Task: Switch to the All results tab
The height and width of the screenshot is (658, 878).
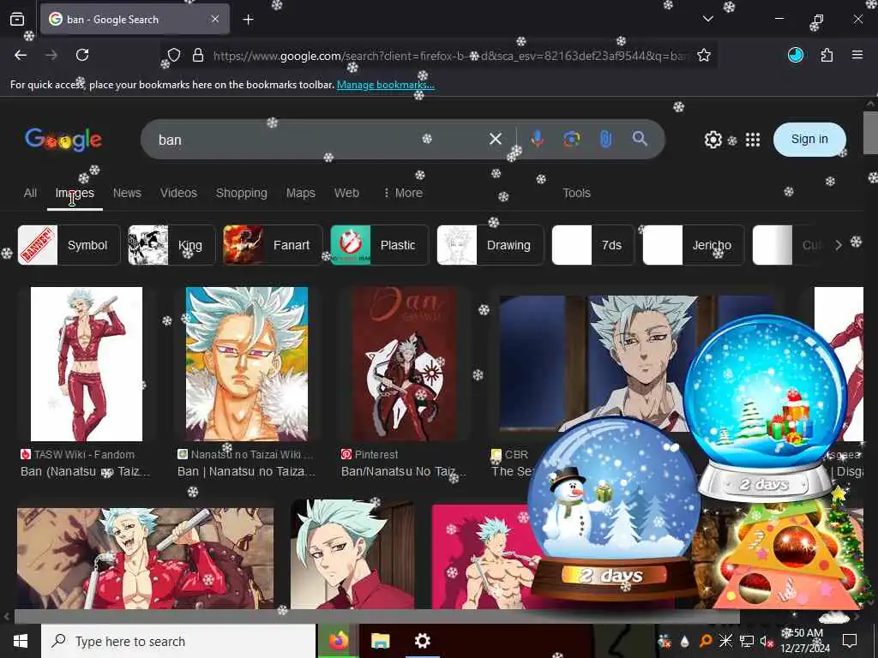Action: coord(30,193)
